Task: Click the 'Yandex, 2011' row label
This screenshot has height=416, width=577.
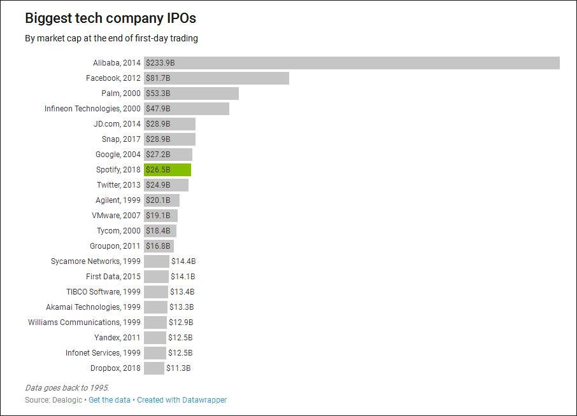Action: [117, 337]
